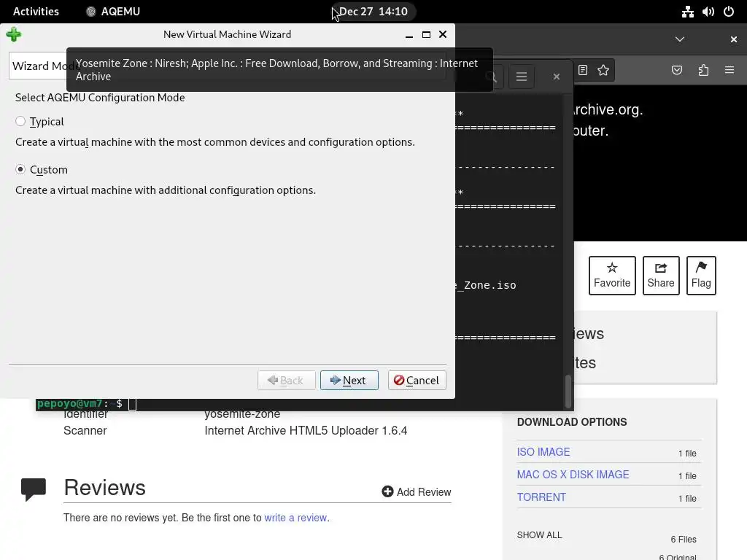Click the 'write a review' link
This screenshot has width=747, height=560.
coord(295,518)
